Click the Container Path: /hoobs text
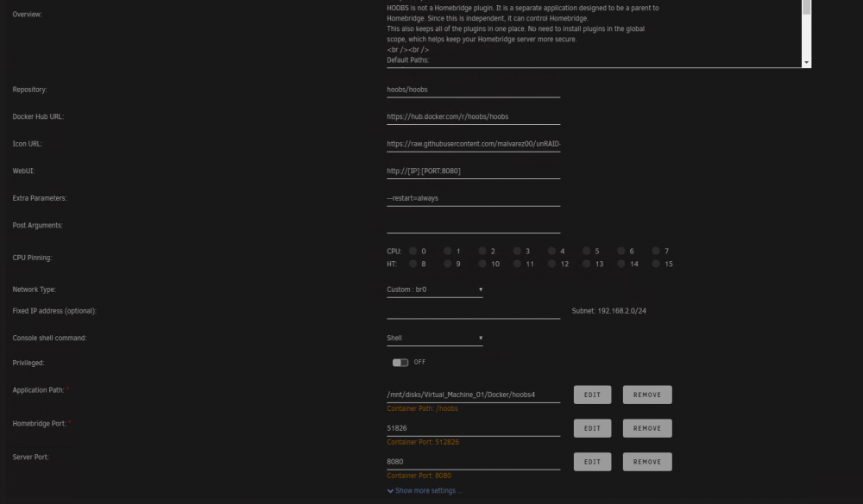 pyautogui.click(x=422, y=408)
